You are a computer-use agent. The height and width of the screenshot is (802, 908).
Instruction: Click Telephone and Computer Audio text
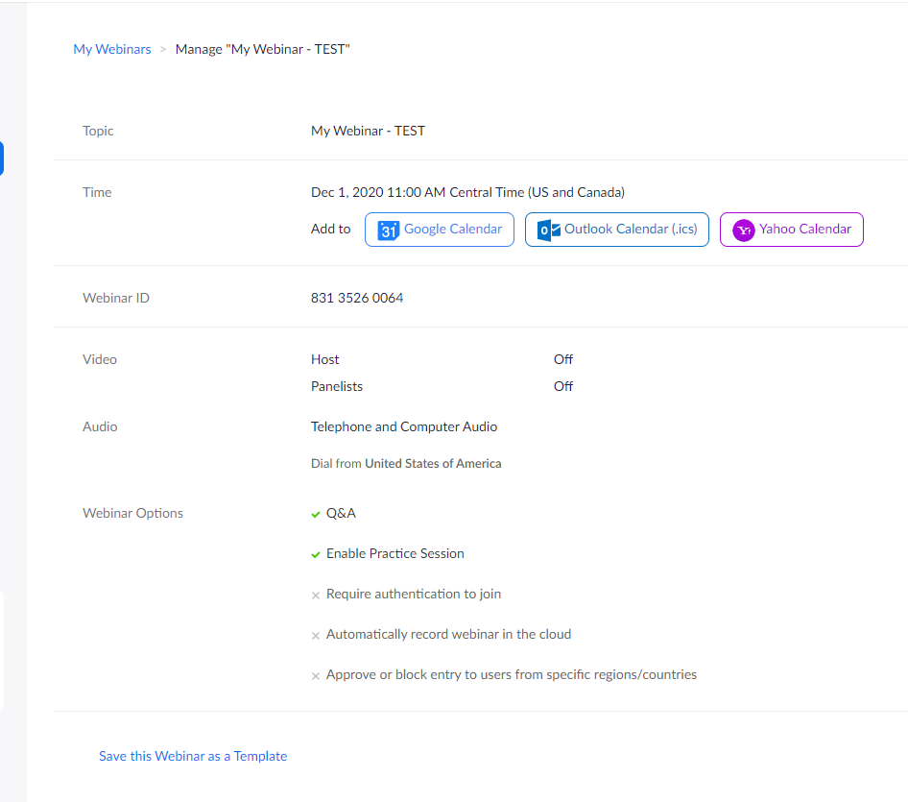pyautogui.click(x=404, y=426)
